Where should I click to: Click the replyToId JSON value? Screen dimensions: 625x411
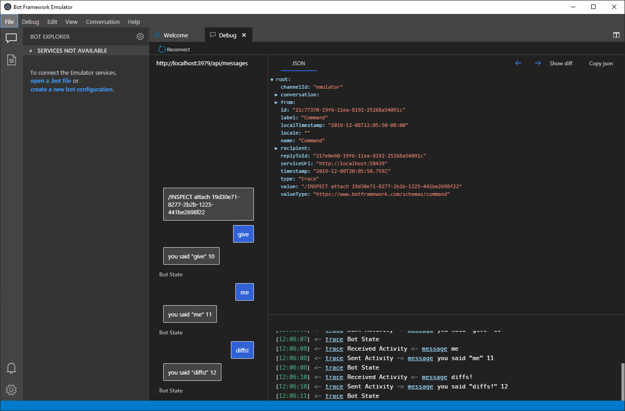[x=370, y=156]
